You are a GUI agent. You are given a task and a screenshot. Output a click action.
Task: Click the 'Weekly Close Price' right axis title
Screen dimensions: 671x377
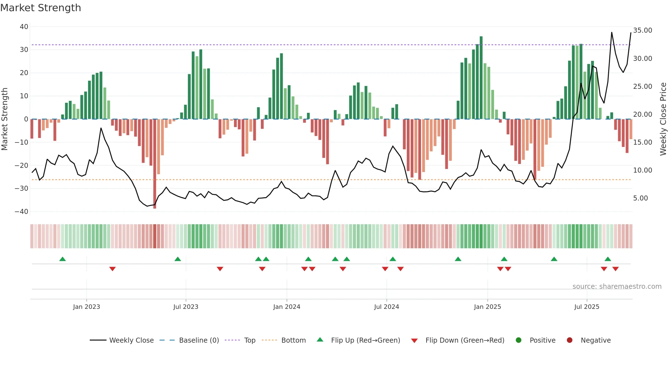[663, 119]
